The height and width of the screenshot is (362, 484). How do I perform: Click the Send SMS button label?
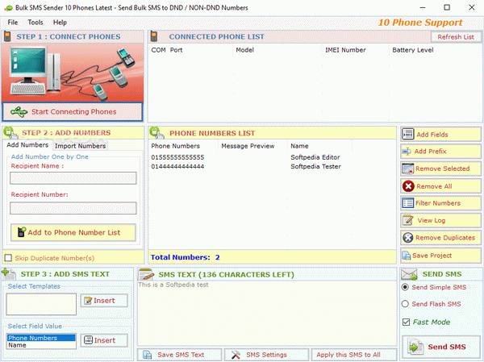point(447,347)
